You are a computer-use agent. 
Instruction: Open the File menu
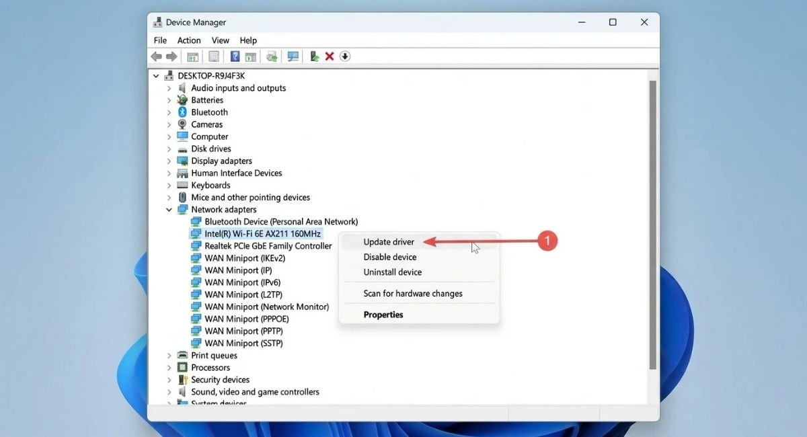pos(160,40)
